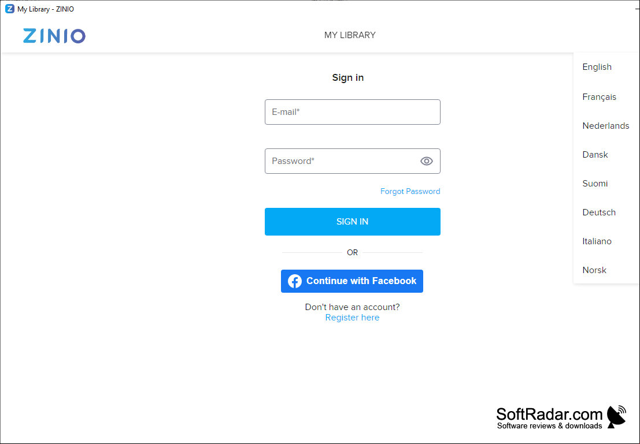Focus the Password input field
Image resolution: width=640 pixels, height=444 pixels.
click(x=352, y=161)
